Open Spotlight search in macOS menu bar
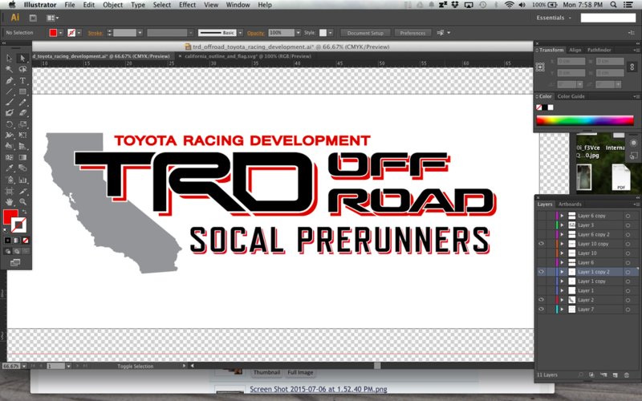The height and width of the screenshot is (401, 642). tap(613, 5)
